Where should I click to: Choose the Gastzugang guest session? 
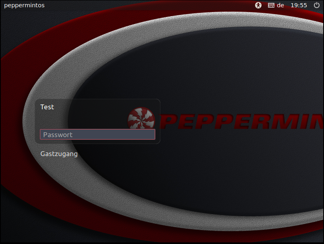pyautogui.click(x=59, y=154)
